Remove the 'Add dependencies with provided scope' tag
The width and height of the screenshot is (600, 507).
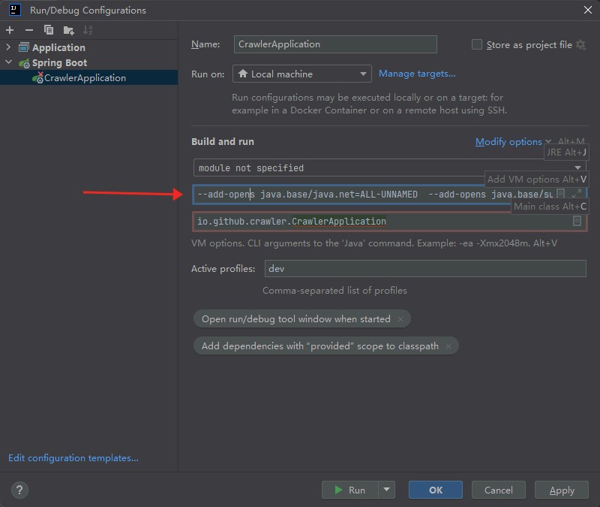click(x=448, y=346)
